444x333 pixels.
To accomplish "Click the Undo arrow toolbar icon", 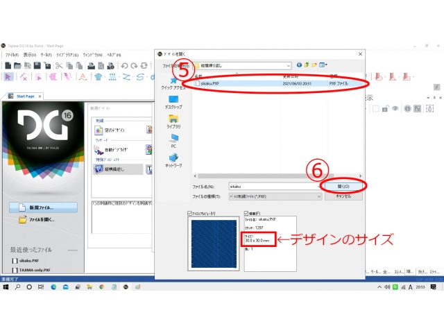I will (124, 66).
